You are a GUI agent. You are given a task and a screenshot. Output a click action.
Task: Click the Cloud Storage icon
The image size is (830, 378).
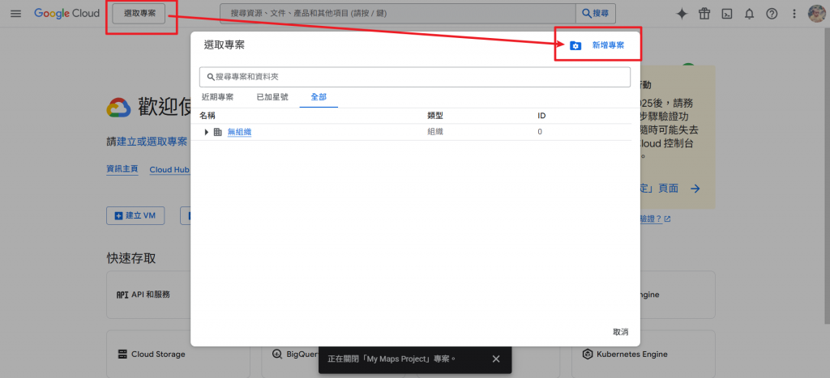pos(122,355)
